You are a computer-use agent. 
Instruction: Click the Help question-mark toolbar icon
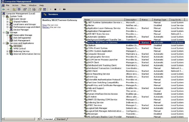40,9
